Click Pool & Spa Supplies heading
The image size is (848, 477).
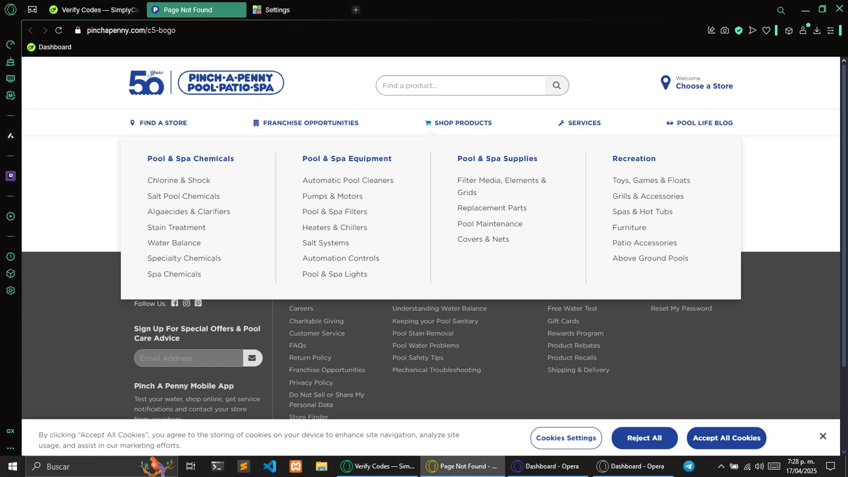click(x=497, y=159)
